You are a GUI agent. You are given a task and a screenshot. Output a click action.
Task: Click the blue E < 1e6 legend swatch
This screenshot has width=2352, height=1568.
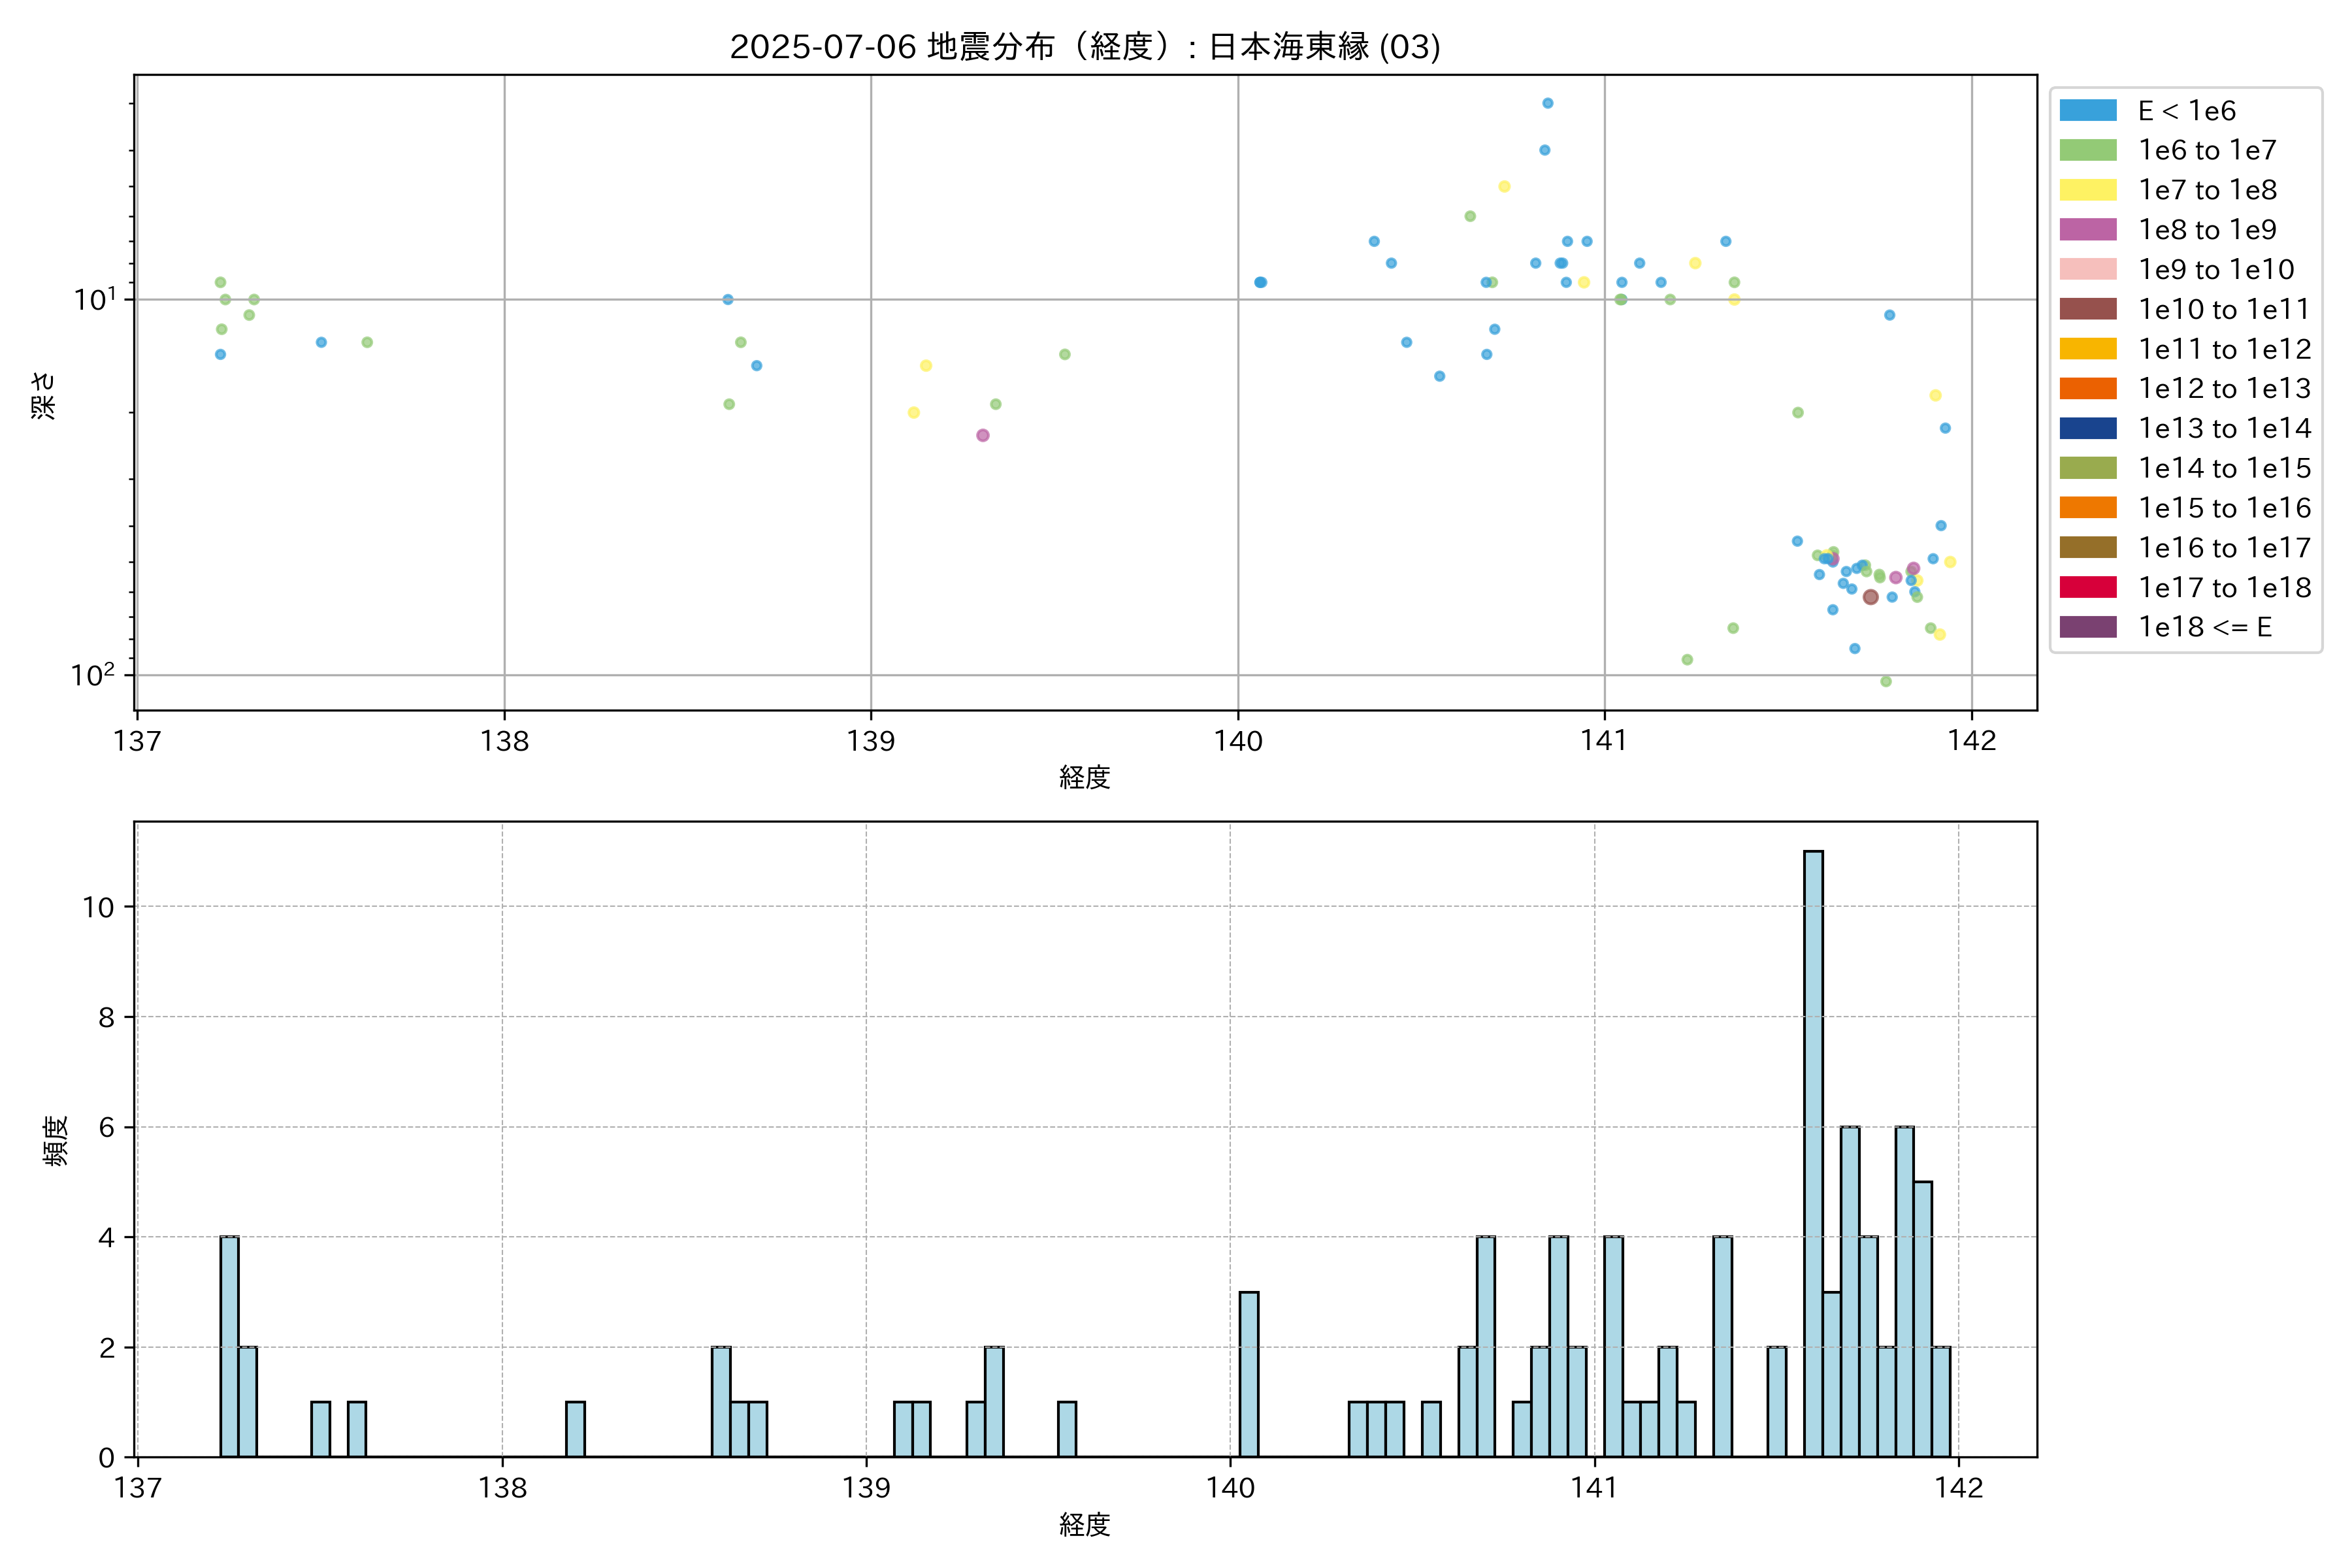tap(2087, 110)
